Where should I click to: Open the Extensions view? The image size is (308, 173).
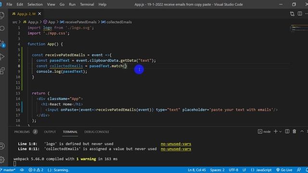click(2, 71)
